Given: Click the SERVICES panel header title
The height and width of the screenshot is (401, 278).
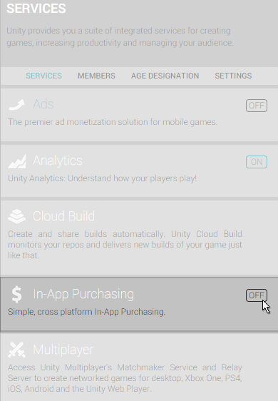Looking at the screenshot, I should (x=36, y=9).
